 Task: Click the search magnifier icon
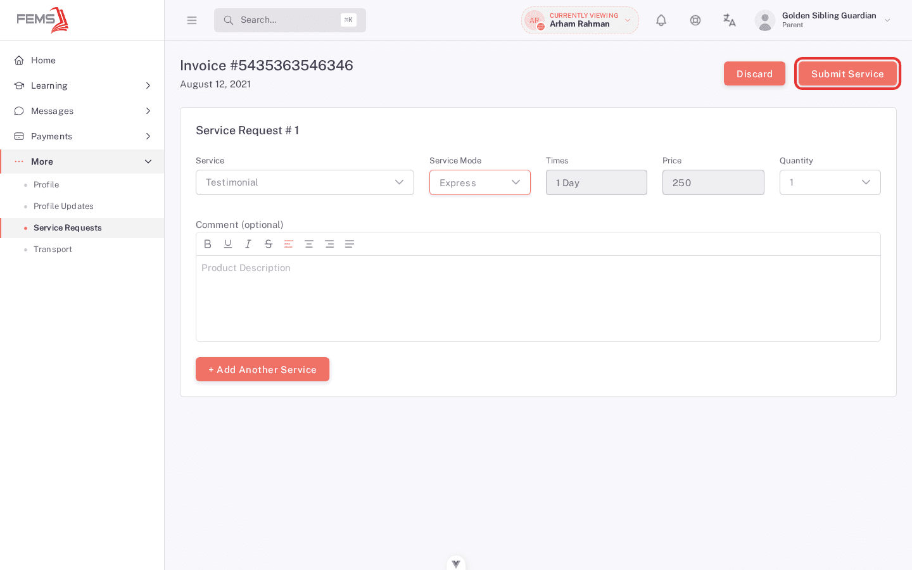(229, 20)
